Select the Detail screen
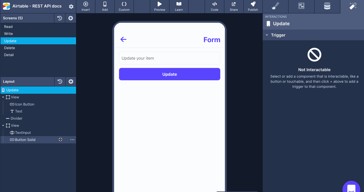 point(38,55)
